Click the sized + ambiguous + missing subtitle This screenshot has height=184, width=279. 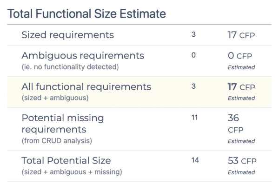tap(72, 172)
